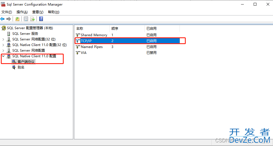Expand the SQL Server 网络配置 node
The image size is (273, 146).
[3, 51]
